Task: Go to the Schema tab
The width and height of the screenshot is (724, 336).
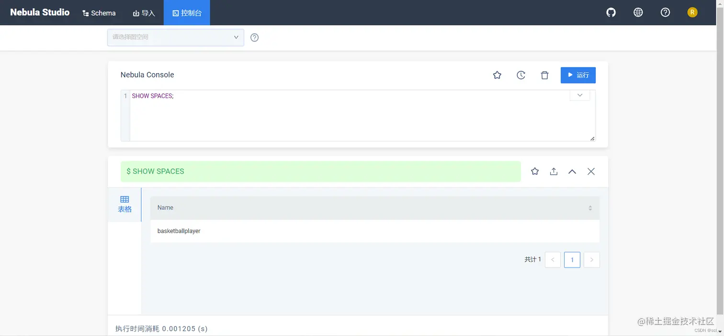Action: click(99, 13)
